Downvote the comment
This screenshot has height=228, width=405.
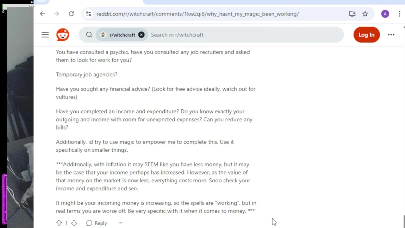tap(74, 223)
